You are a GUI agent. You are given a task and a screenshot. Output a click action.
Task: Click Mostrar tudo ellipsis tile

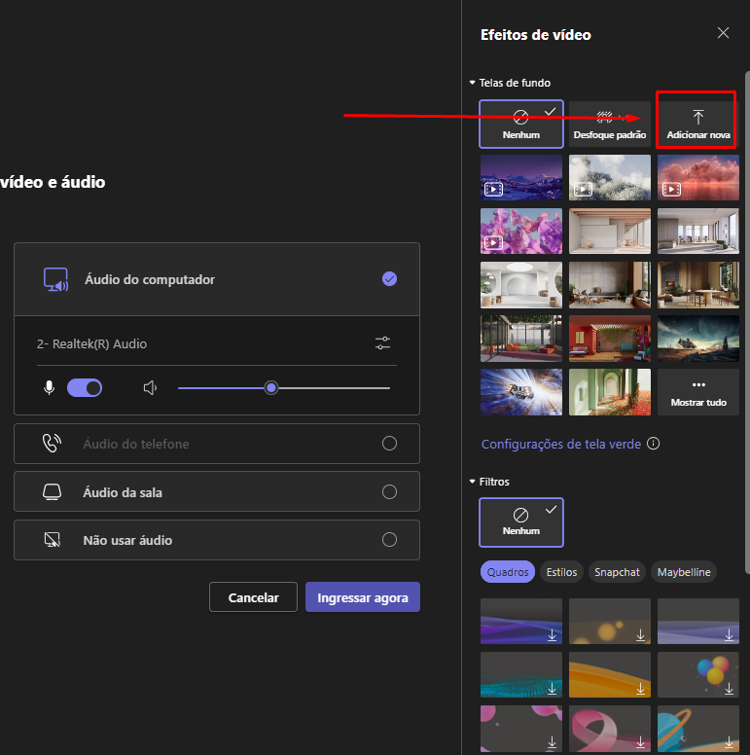pos(697,391)
